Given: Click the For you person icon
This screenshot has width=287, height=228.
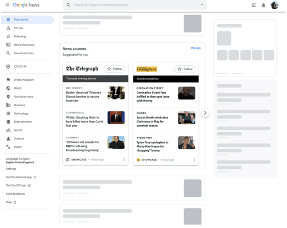Looking at the screenshot, I should tap(8, 28).
